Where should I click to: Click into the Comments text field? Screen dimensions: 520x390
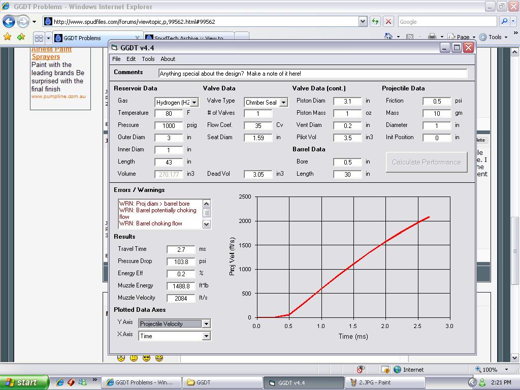(x=312, y=74)
